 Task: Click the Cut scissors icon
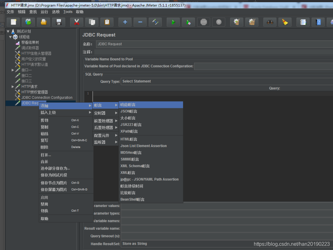coord(77,22)
